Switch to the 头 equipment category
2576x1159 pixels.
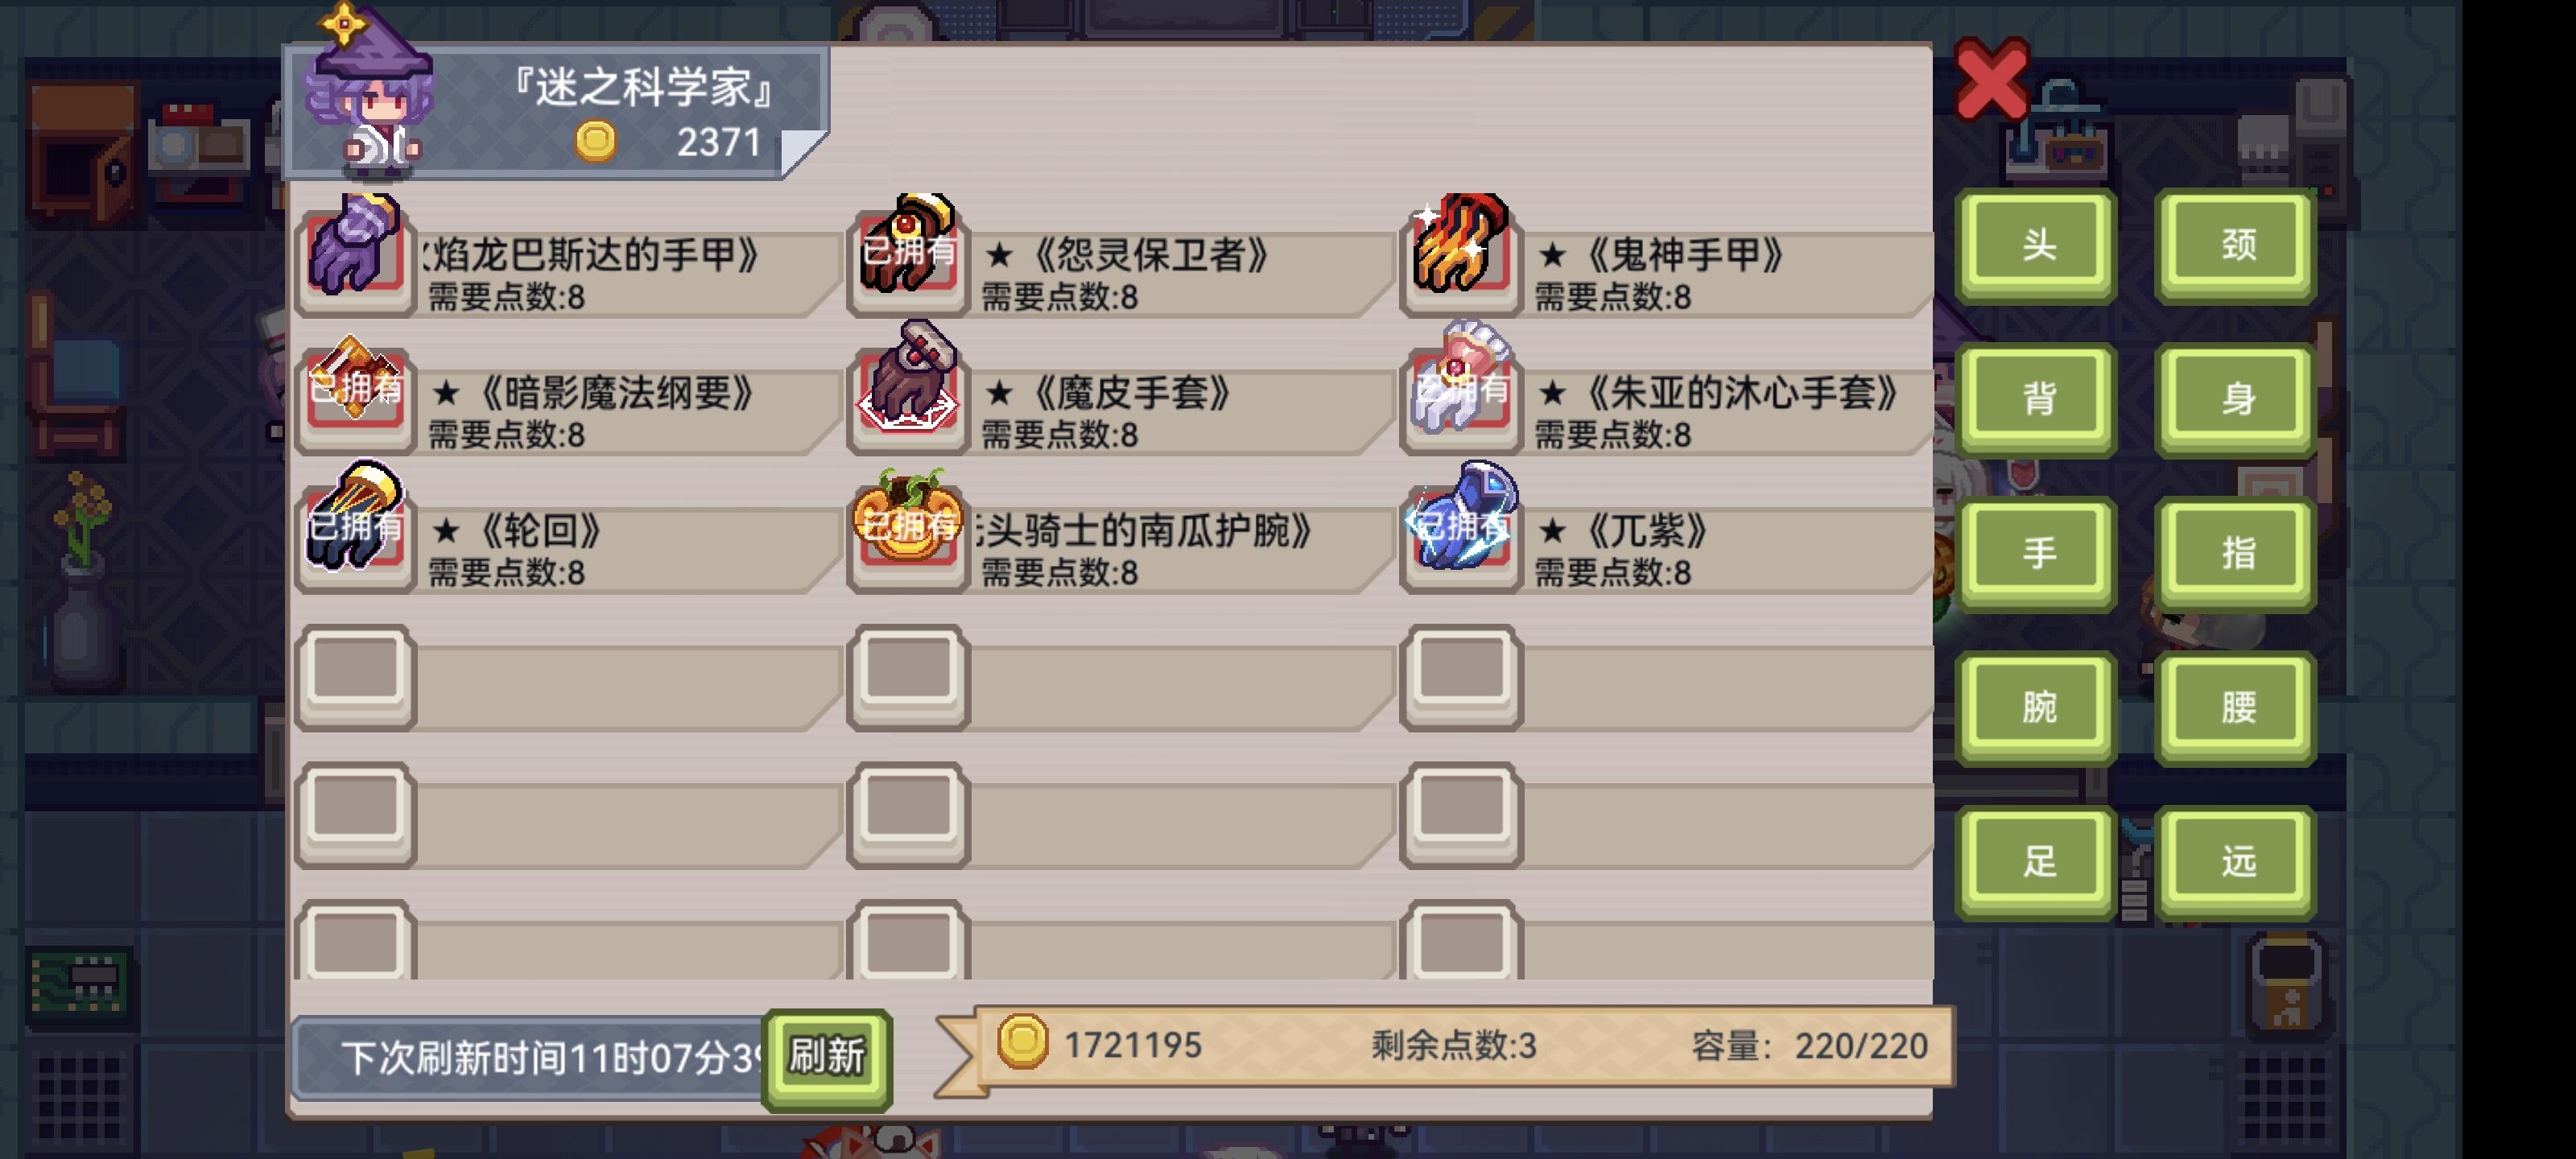[2037, 244]
